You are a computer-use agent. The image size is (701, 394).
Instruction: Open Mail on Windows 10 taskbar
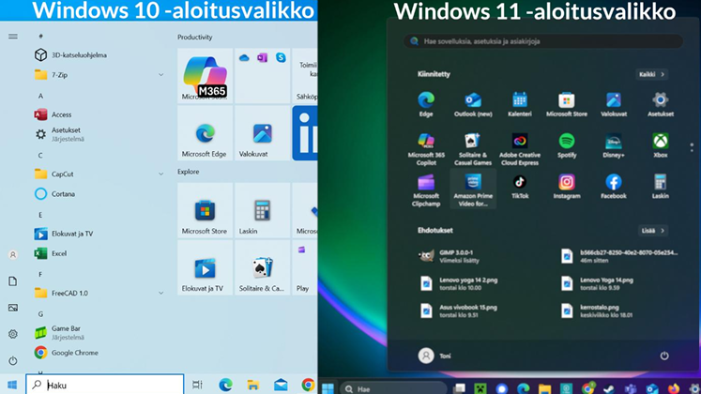(281, 385)
